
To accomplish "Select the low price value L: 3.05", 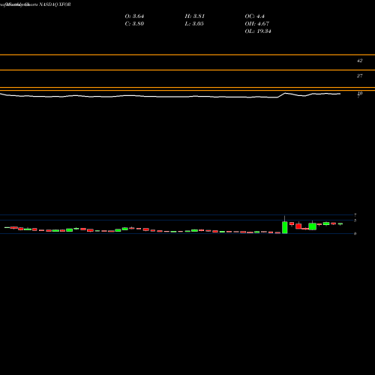I will 194,24.
